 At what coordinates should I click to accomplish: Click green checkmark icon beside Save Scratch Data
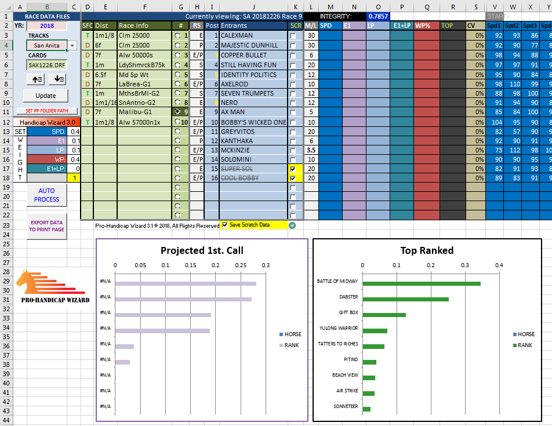[x=292, y=225]
